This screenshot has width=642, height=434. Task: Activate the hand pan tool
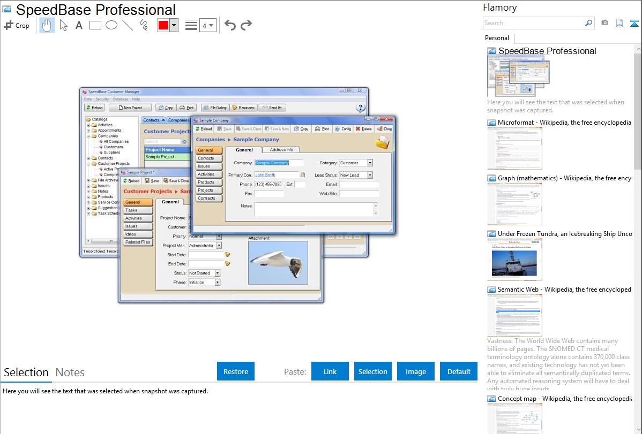47,25
